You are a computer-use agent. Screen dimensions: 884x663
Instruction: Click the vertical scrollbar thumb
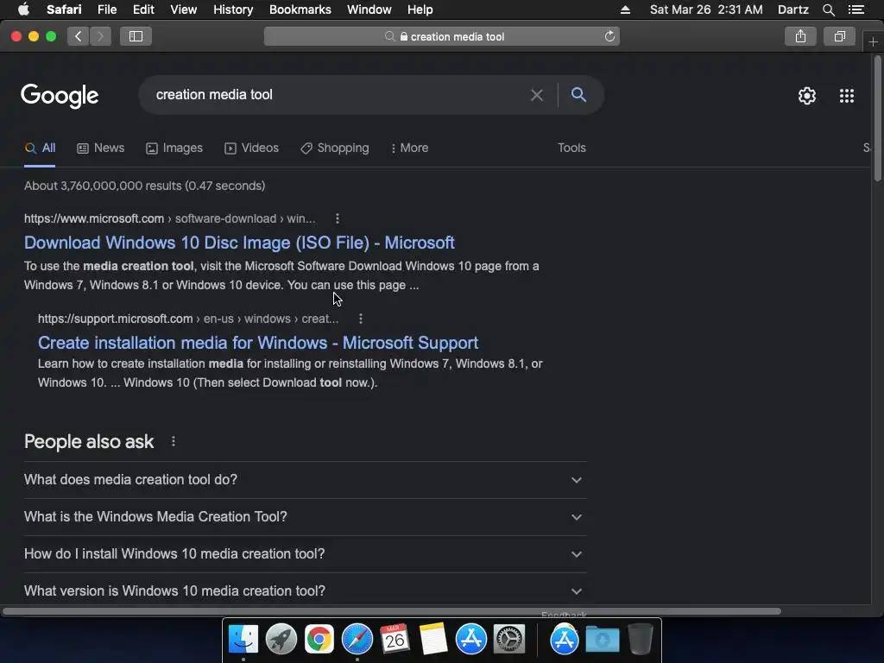(x=878, y=118)
